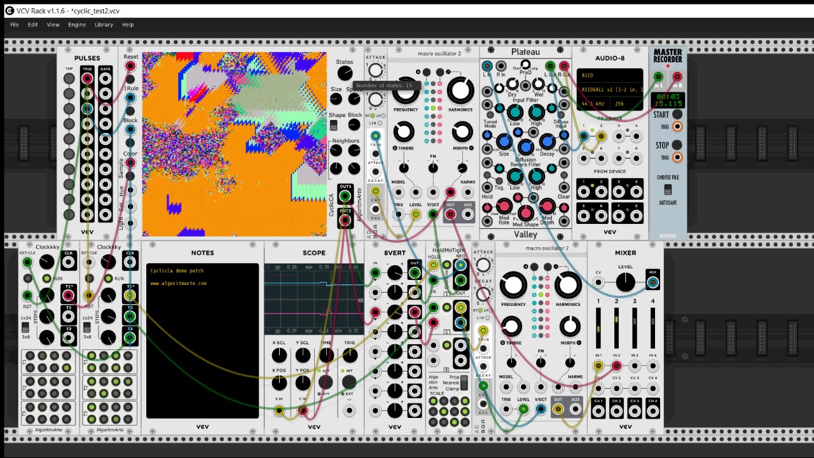Open Audio-8 block size selector 256
Screen dimensions: 814x458
tap(626, 104)
